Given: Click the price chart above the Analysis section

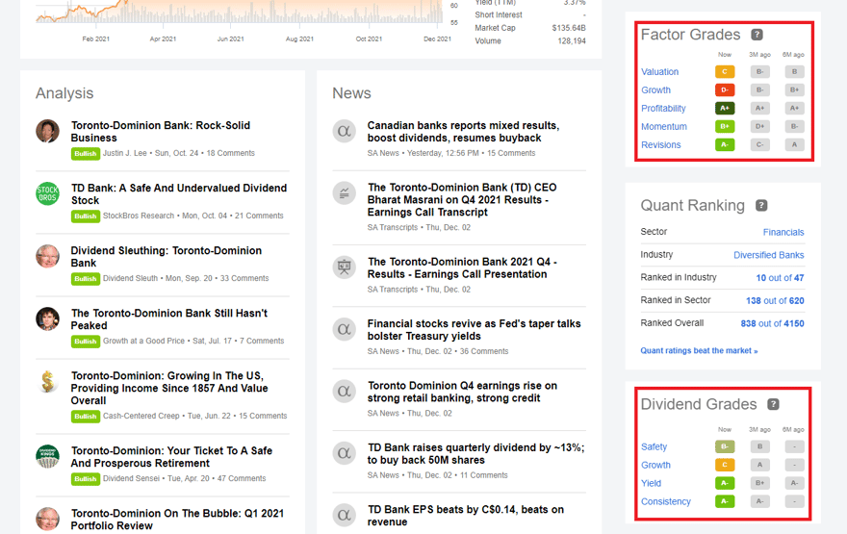Looking at the screenshot, I should point(240,12).
